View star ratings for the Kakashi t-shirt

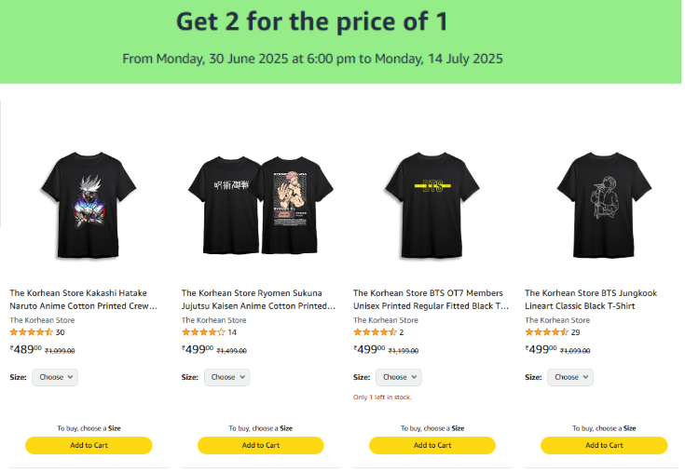[31, 332]
